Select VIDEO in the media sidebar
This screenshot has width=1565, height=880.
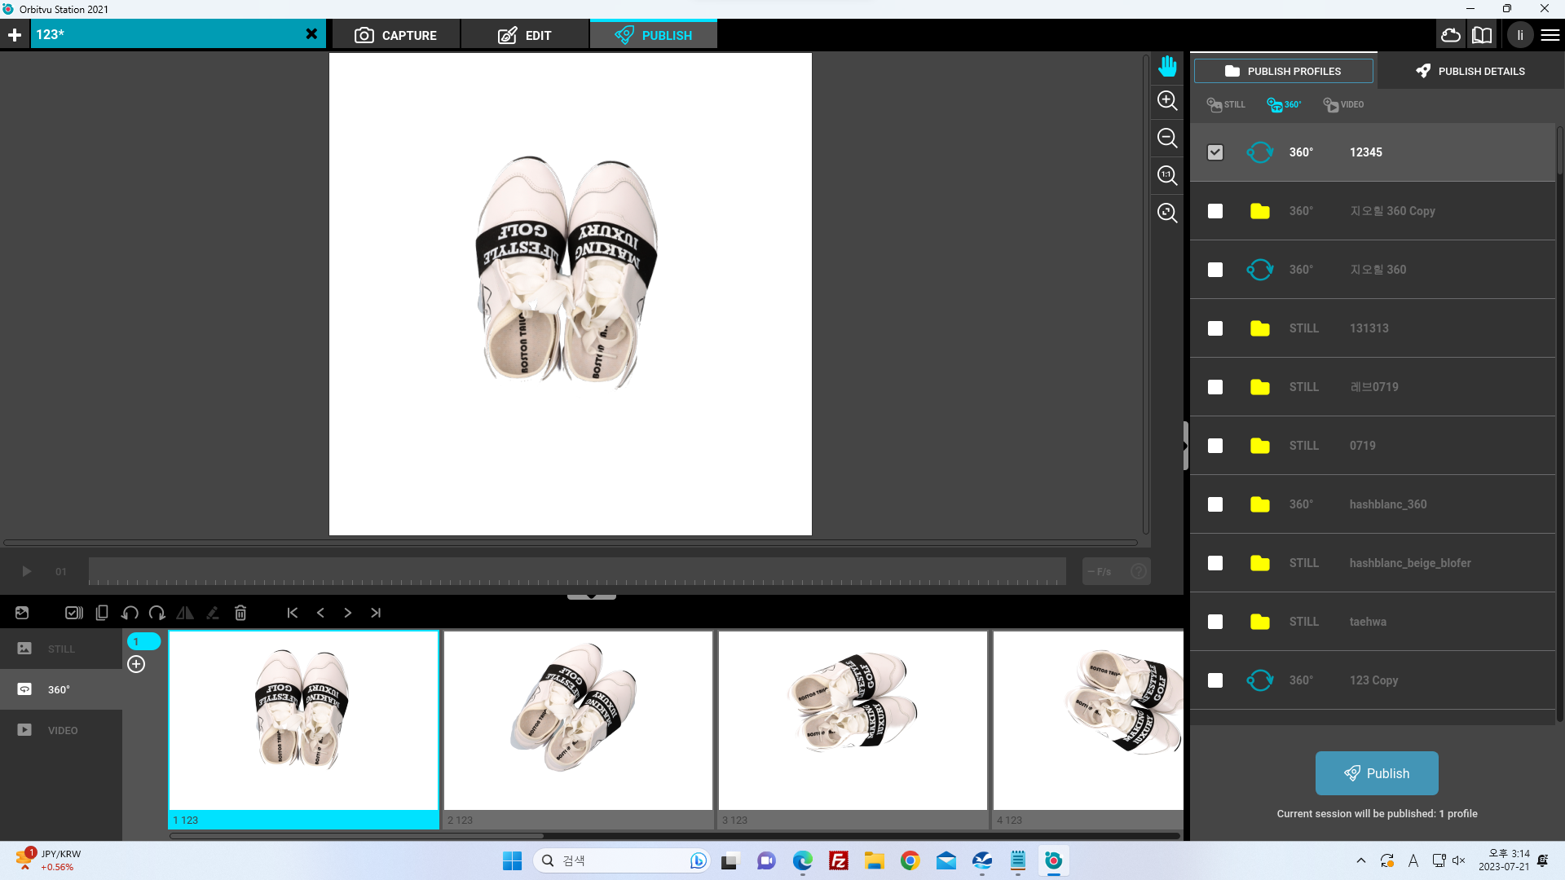pyautogui.click(x=61, y=730)
